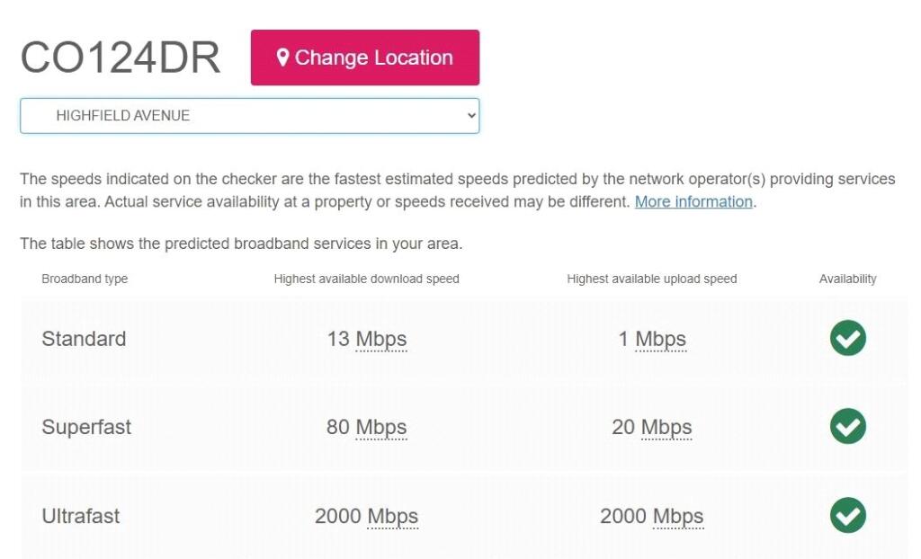Click the CO124DR postcode heading
Image resolution: width=921 pixels, height=559 pixels.
[x=121, y=58]
